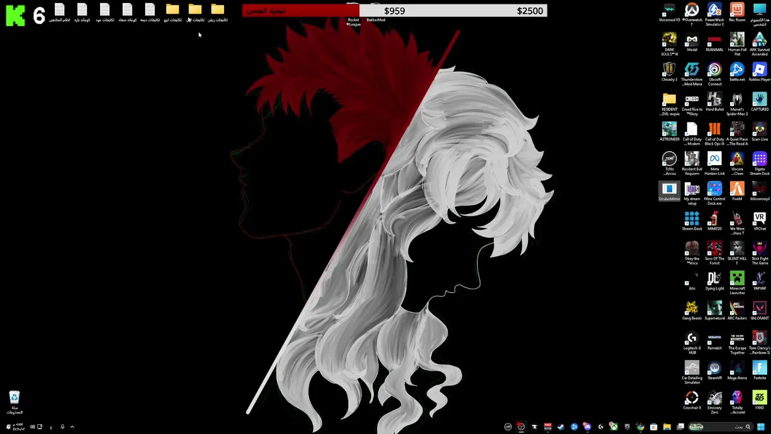Viewport: 771px width, 434px height.
Task: Launch ASTRONEER from the desktop
Action: (x=669, y=132)
